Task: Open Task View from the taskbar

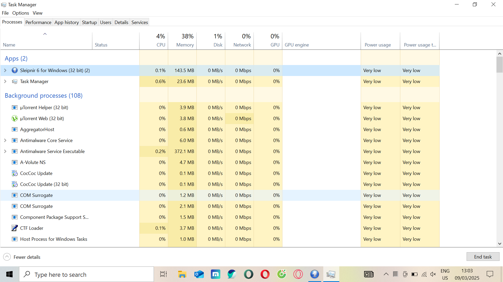Action: tap(163, 274)
